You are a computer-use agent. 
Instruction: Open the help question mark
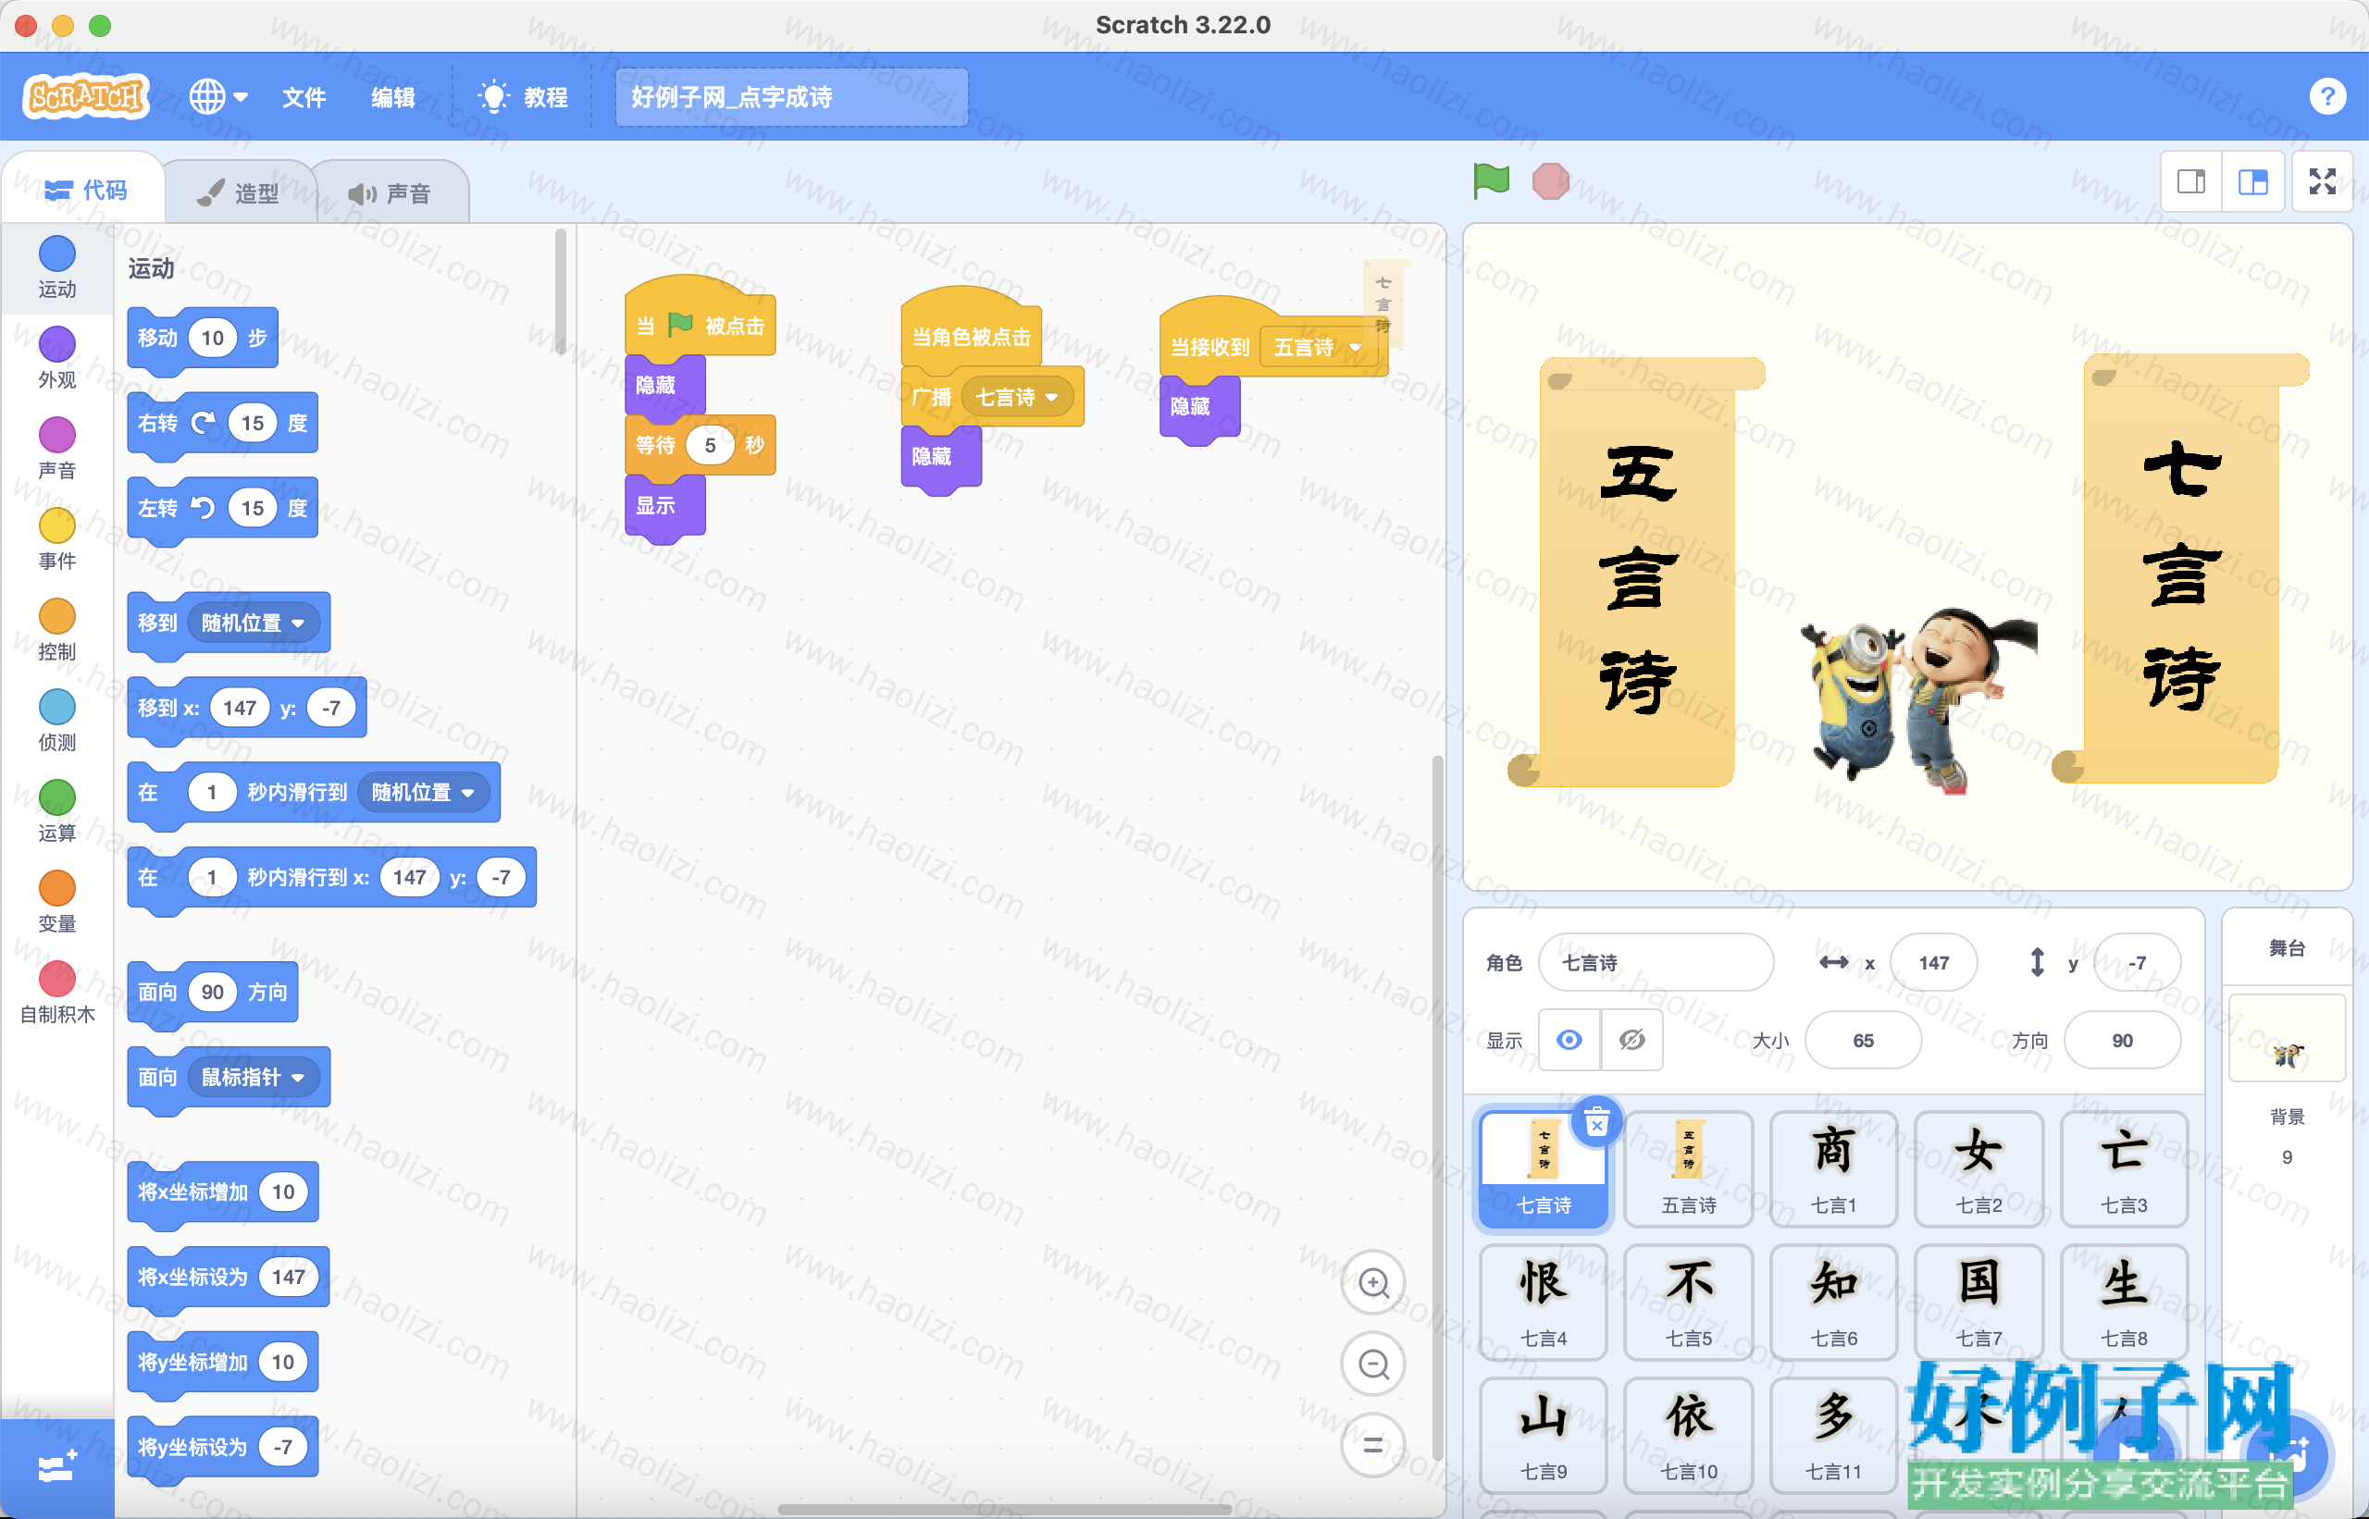[x=2327, y=96]
